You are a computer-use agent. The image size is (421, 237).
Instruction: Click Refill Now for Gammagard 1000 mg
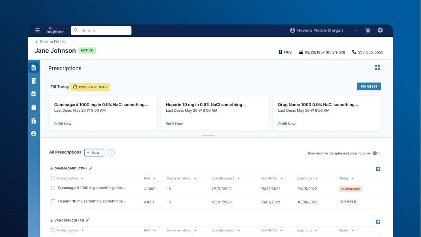tap(63, 124)
